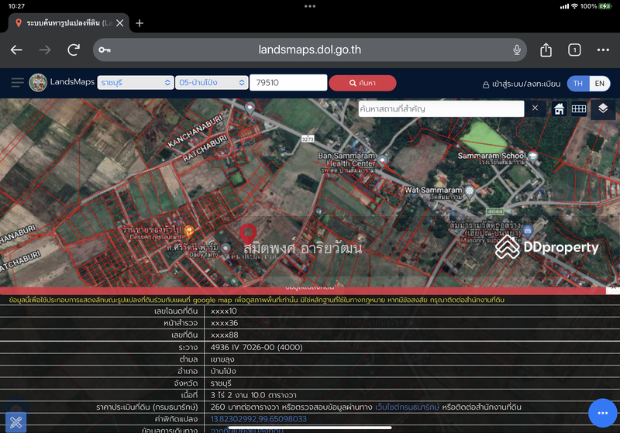The height and width of the screenshot is (433, 620).
Task: Select the district value บ้านโป่ง
Action: (223, 371)
